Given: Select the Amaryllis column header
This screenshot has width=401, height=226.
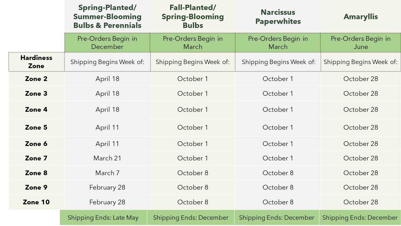Looking at the screenshot, I should (x=361, y=17).
